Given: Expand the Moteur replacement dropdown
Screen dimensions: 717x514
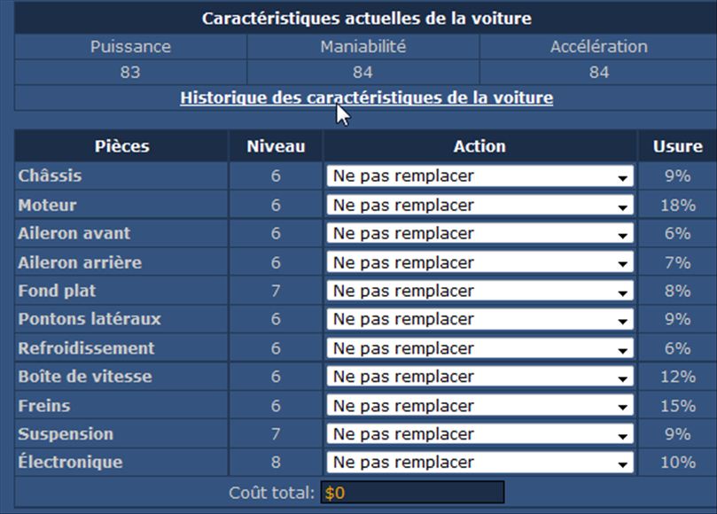Looking at the screenshot, I should (x=480, y=205).
